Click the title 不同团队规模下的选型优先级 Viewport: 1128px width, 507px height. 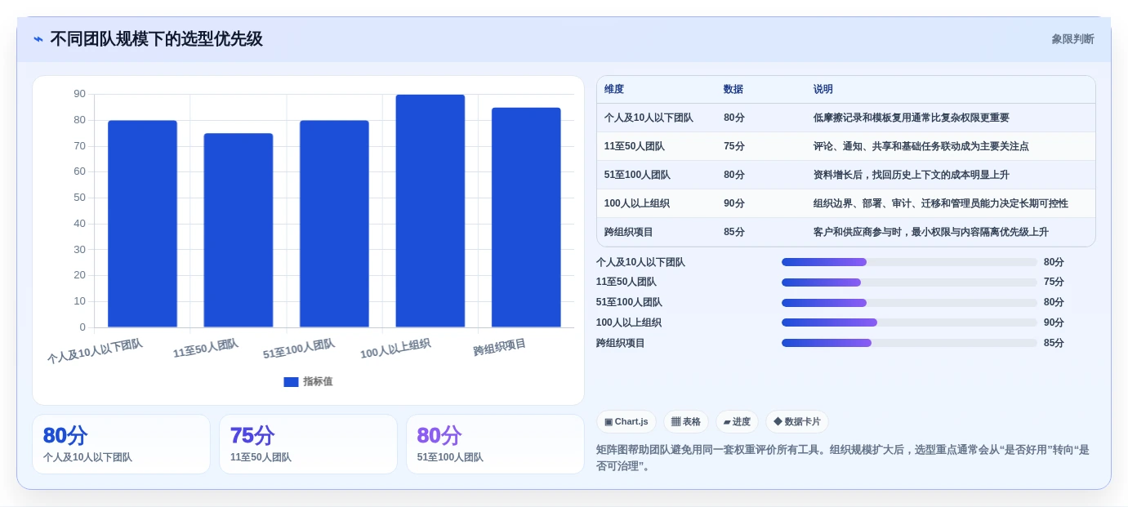[157, 39]
